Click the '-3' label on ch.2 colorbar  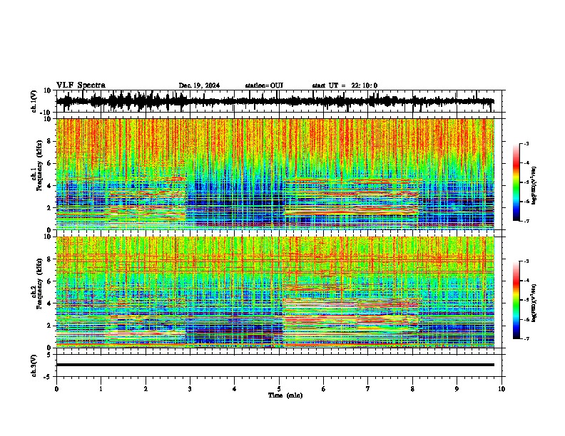click(526, 261)
